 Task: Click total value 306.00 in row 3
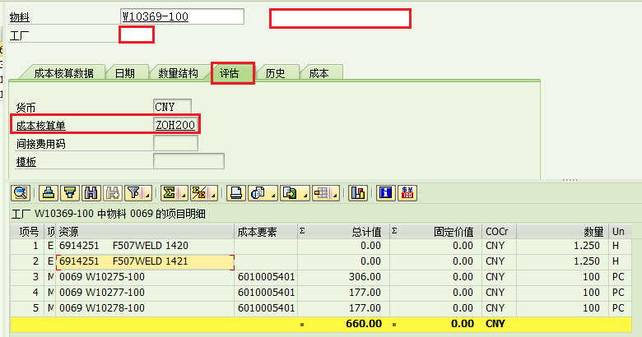coord(344,277)
